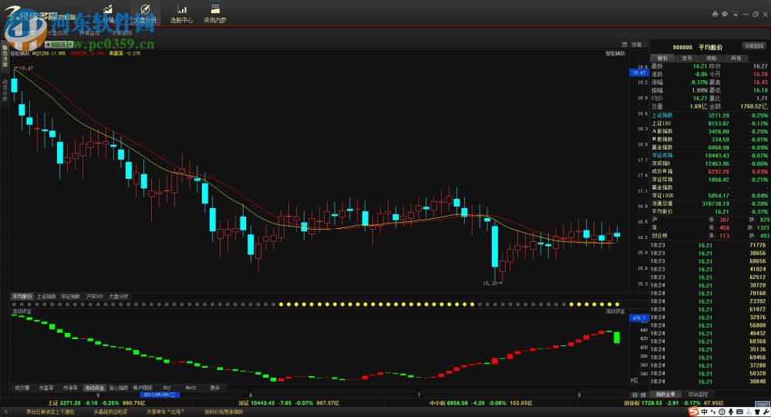The width and height of the screenshot is (771, 417).
Task: Click the grid layout icon above the chart
Action: coord(625,45)
